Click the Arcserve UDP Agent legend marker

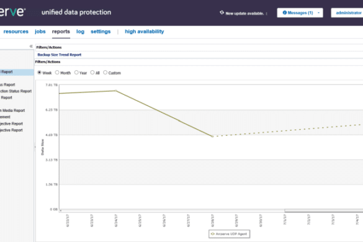(213, 234)
